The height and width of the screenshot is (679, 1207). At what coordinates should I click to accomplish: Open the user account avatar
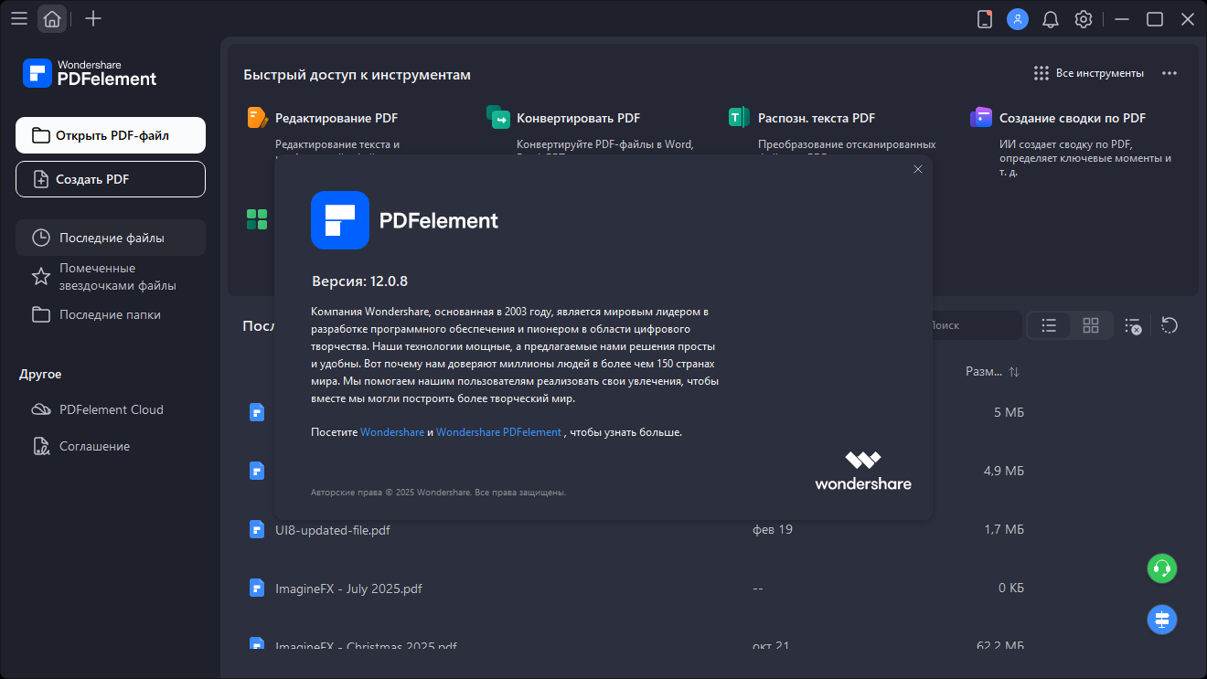pos(1018,19)
